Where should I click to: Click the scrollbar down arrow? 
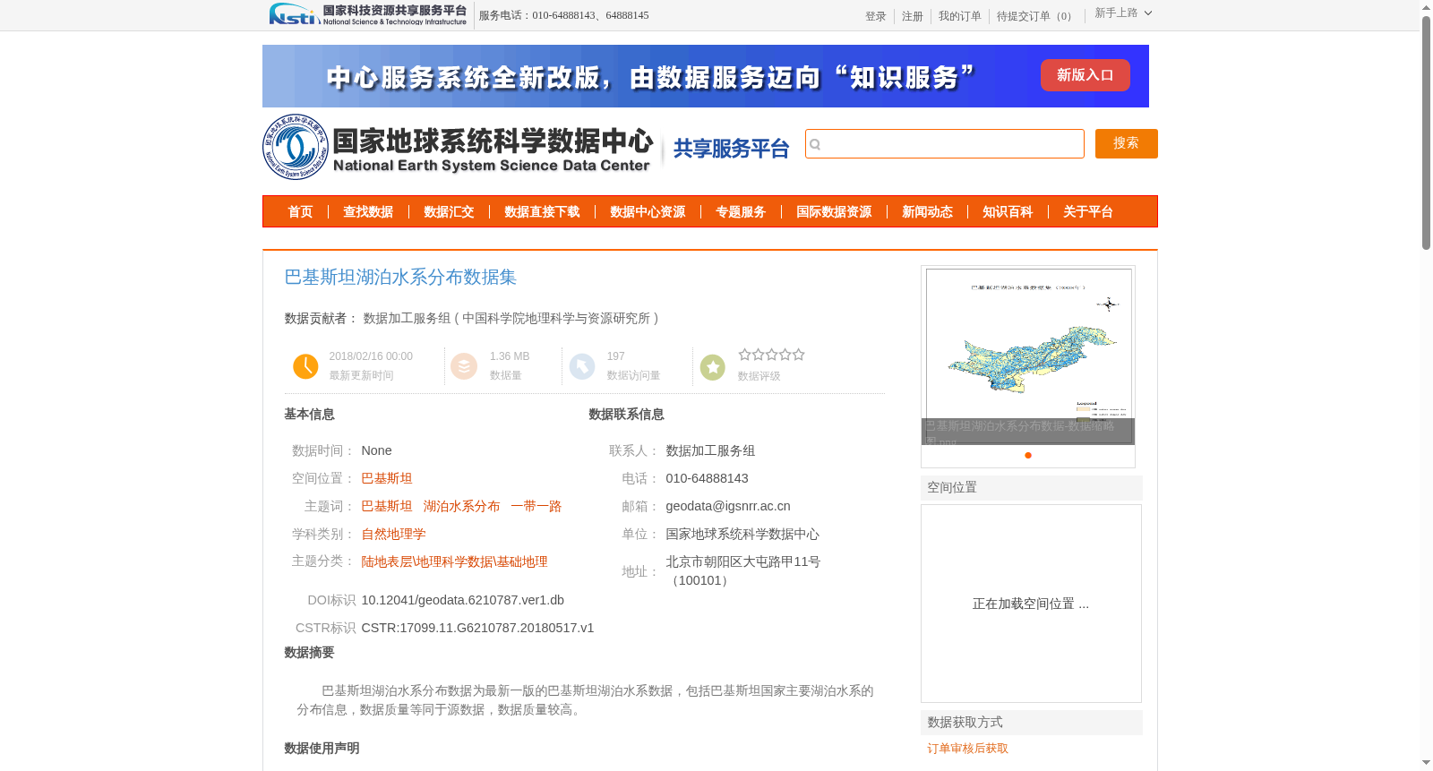click(x=1426, y=764)
